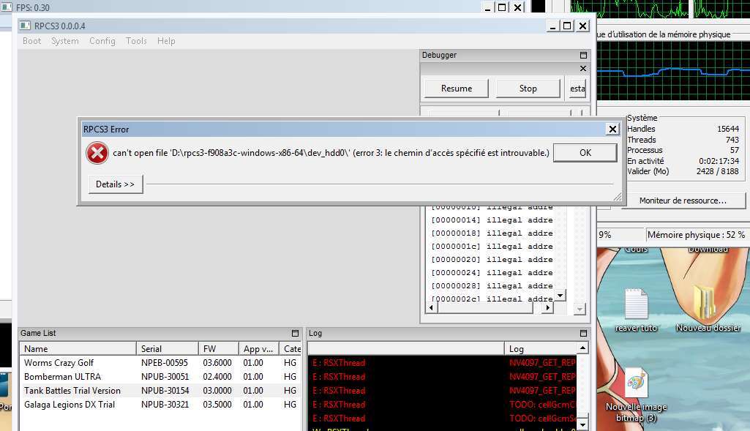This screenshot has width=750, height=431.
Task: Click the red error icon in the dialog
Action: coord(97,153)
